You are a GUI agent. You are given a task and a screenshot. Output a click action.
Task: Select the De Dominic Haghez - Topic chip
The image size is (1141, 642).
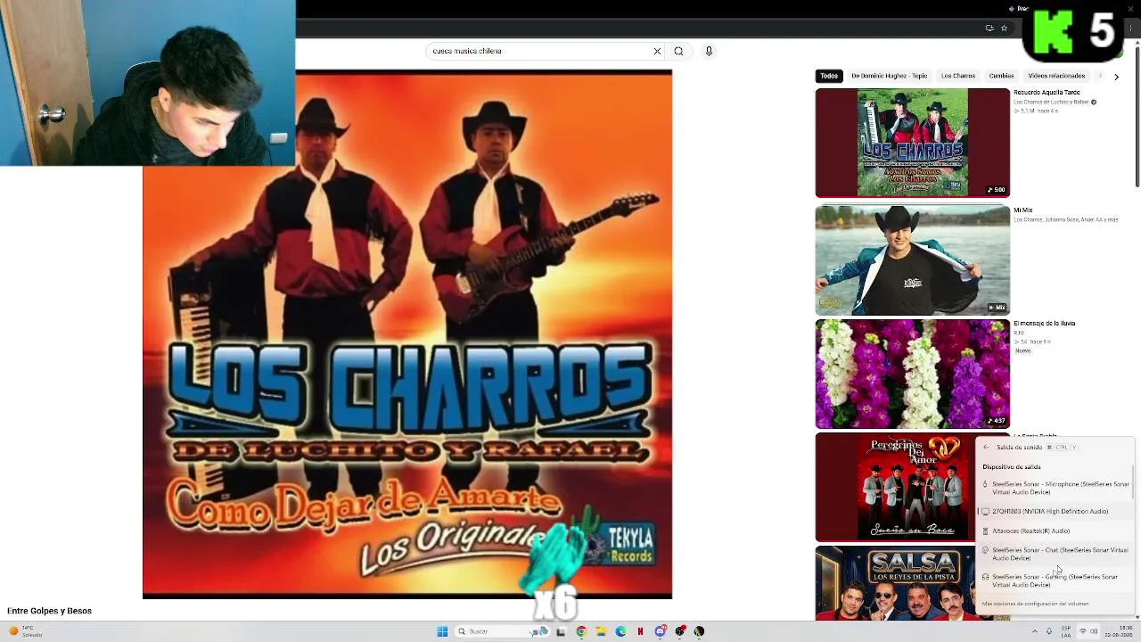(890, 76)
